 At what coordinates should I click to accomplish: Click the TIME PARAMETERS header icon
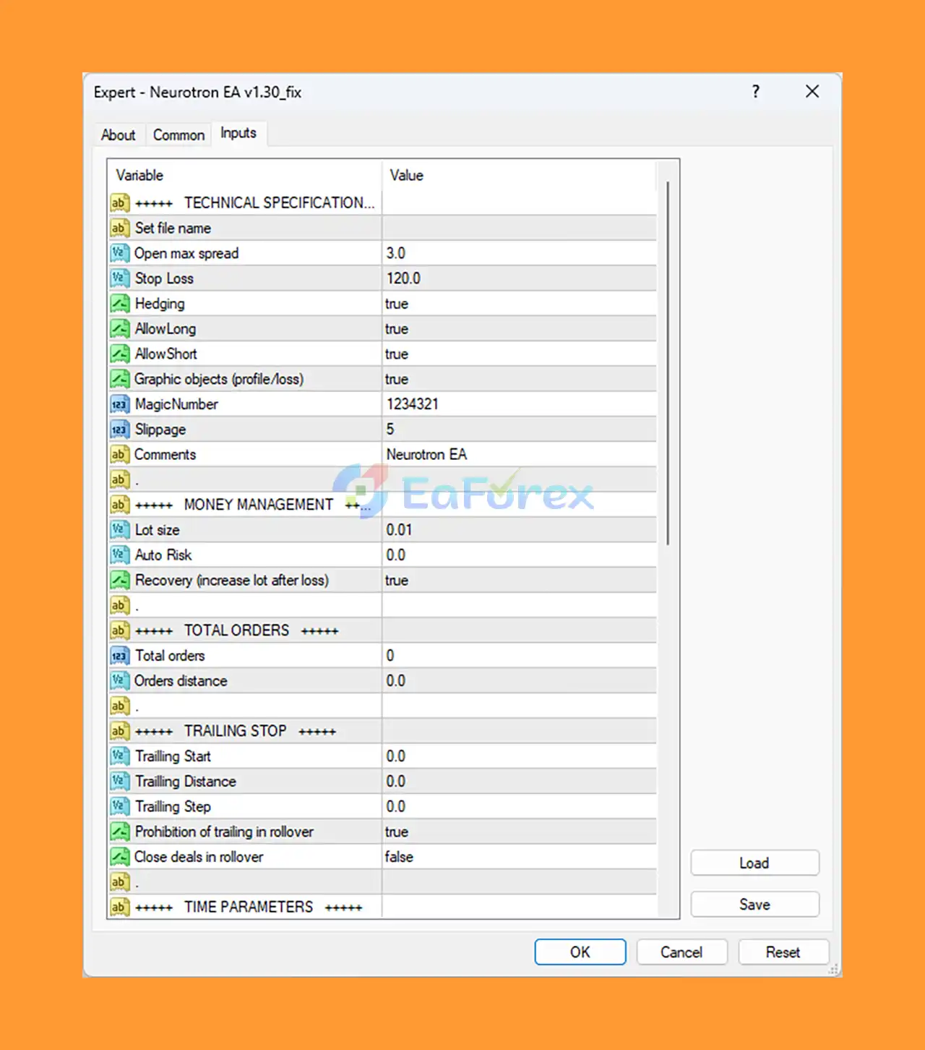pyautogui.click(x=119, y=907)
